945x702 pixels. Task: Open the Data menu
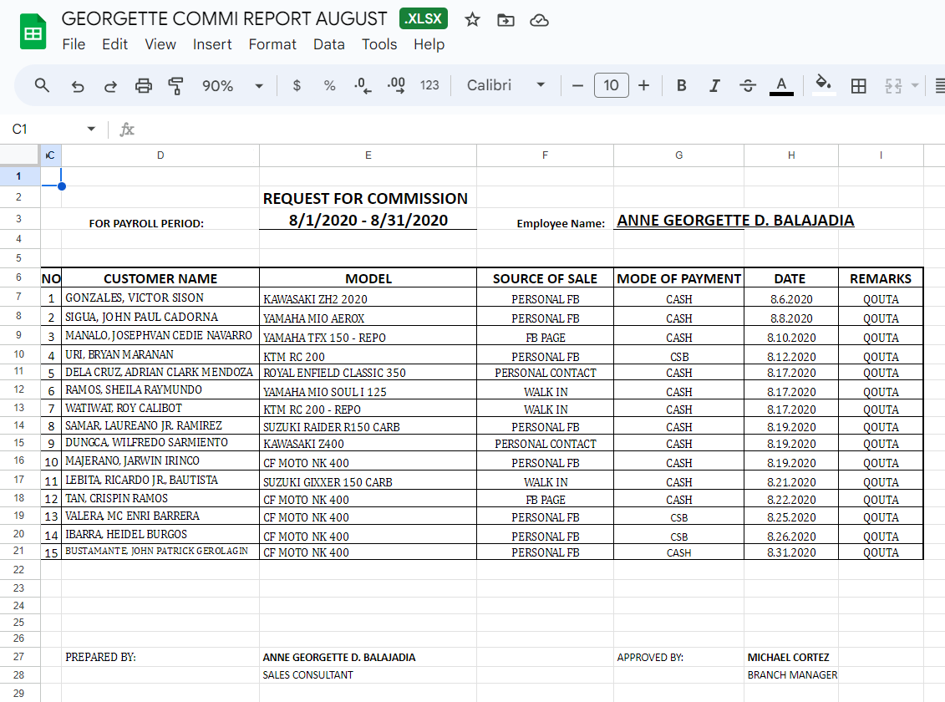point(329,44)
